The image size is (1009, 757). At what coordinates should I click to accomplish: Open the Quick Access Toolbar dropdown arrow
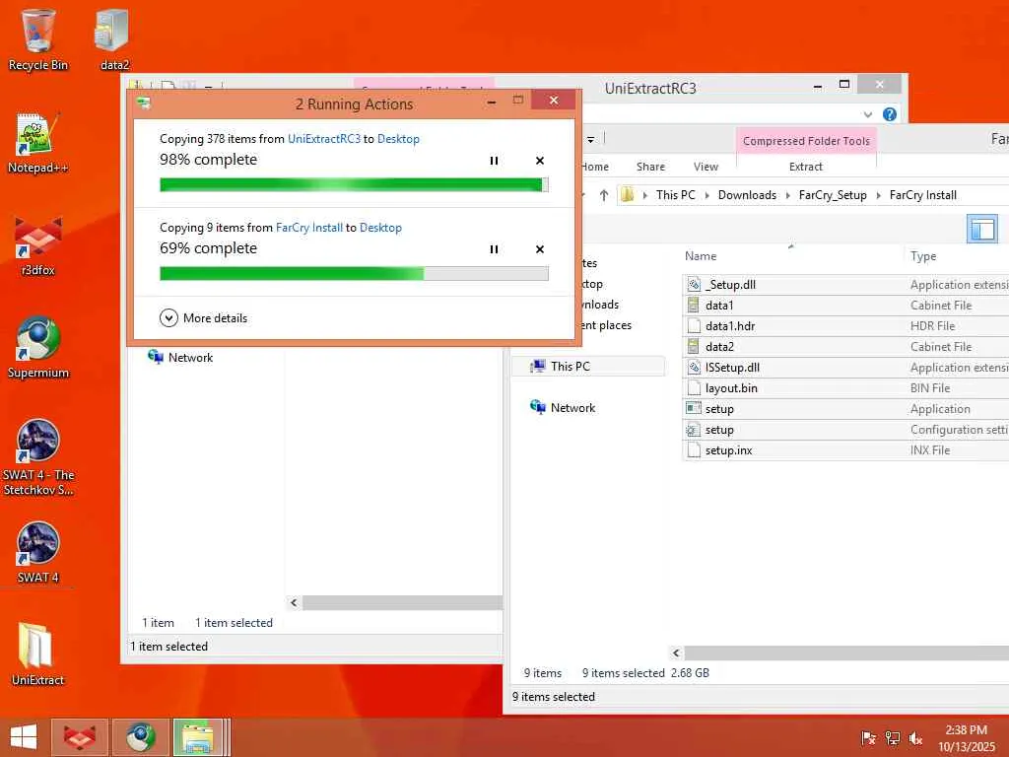pos(591,139)
